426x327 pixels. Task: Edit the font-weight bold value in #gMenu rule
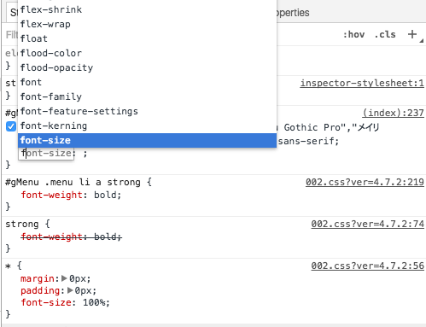105,195
